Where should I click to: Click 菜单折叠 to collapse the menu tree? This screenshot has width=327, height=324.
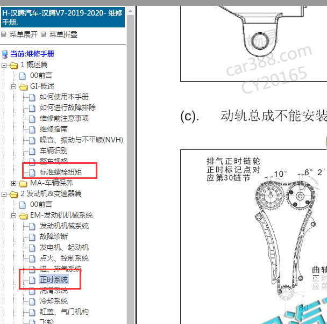pos(63,34)
